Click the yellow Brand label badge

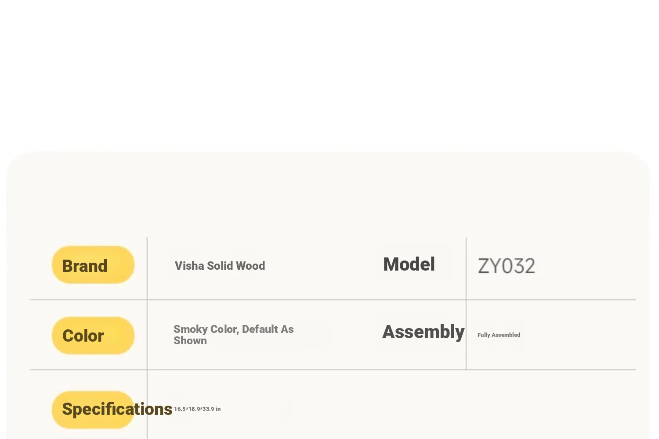point(93,265)
